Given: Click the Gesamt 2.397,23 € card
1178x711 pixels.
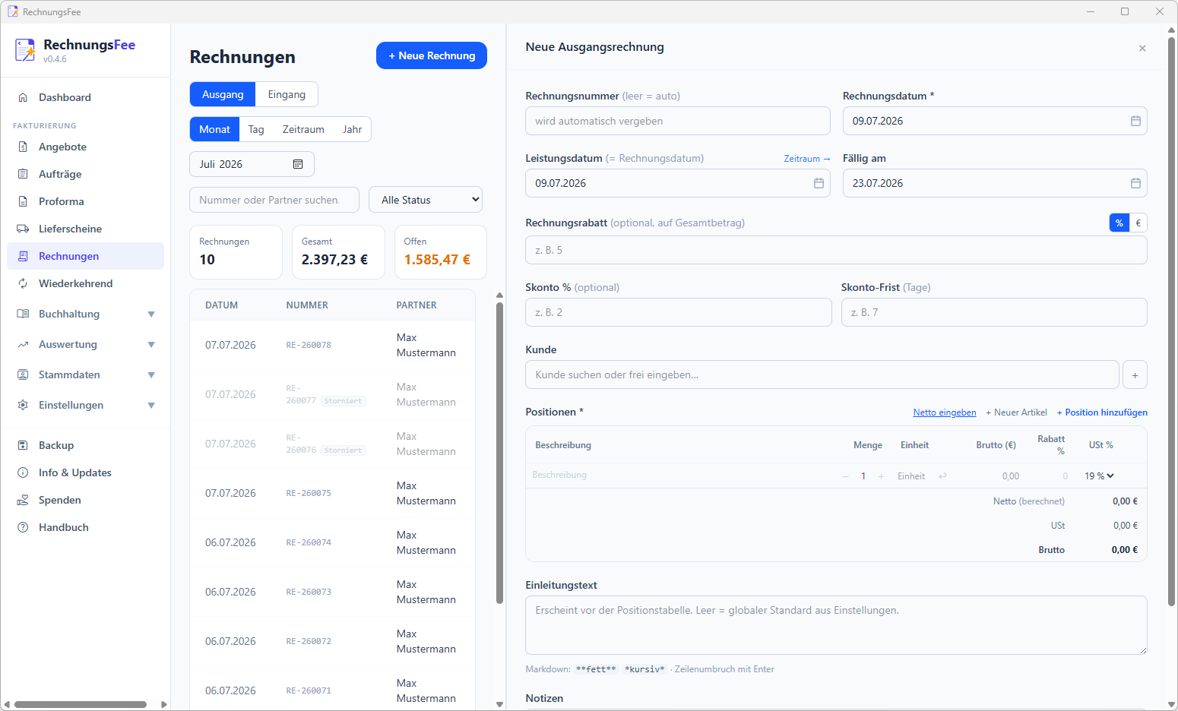Looking at the screenshot, I should [x=338, y=252].
